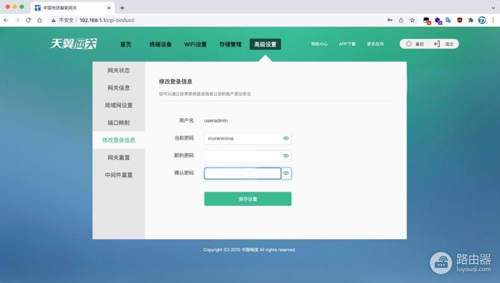Toggle visibility of the new password
The width and height of the screenshot is (500, 283).
(x=285, y=156)
